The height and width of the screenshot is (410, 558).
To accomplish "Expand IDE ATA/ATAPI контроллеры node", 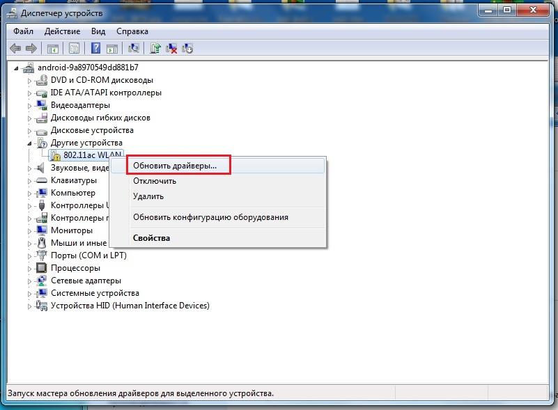I will pyautogui.click(x=29, y=93).
